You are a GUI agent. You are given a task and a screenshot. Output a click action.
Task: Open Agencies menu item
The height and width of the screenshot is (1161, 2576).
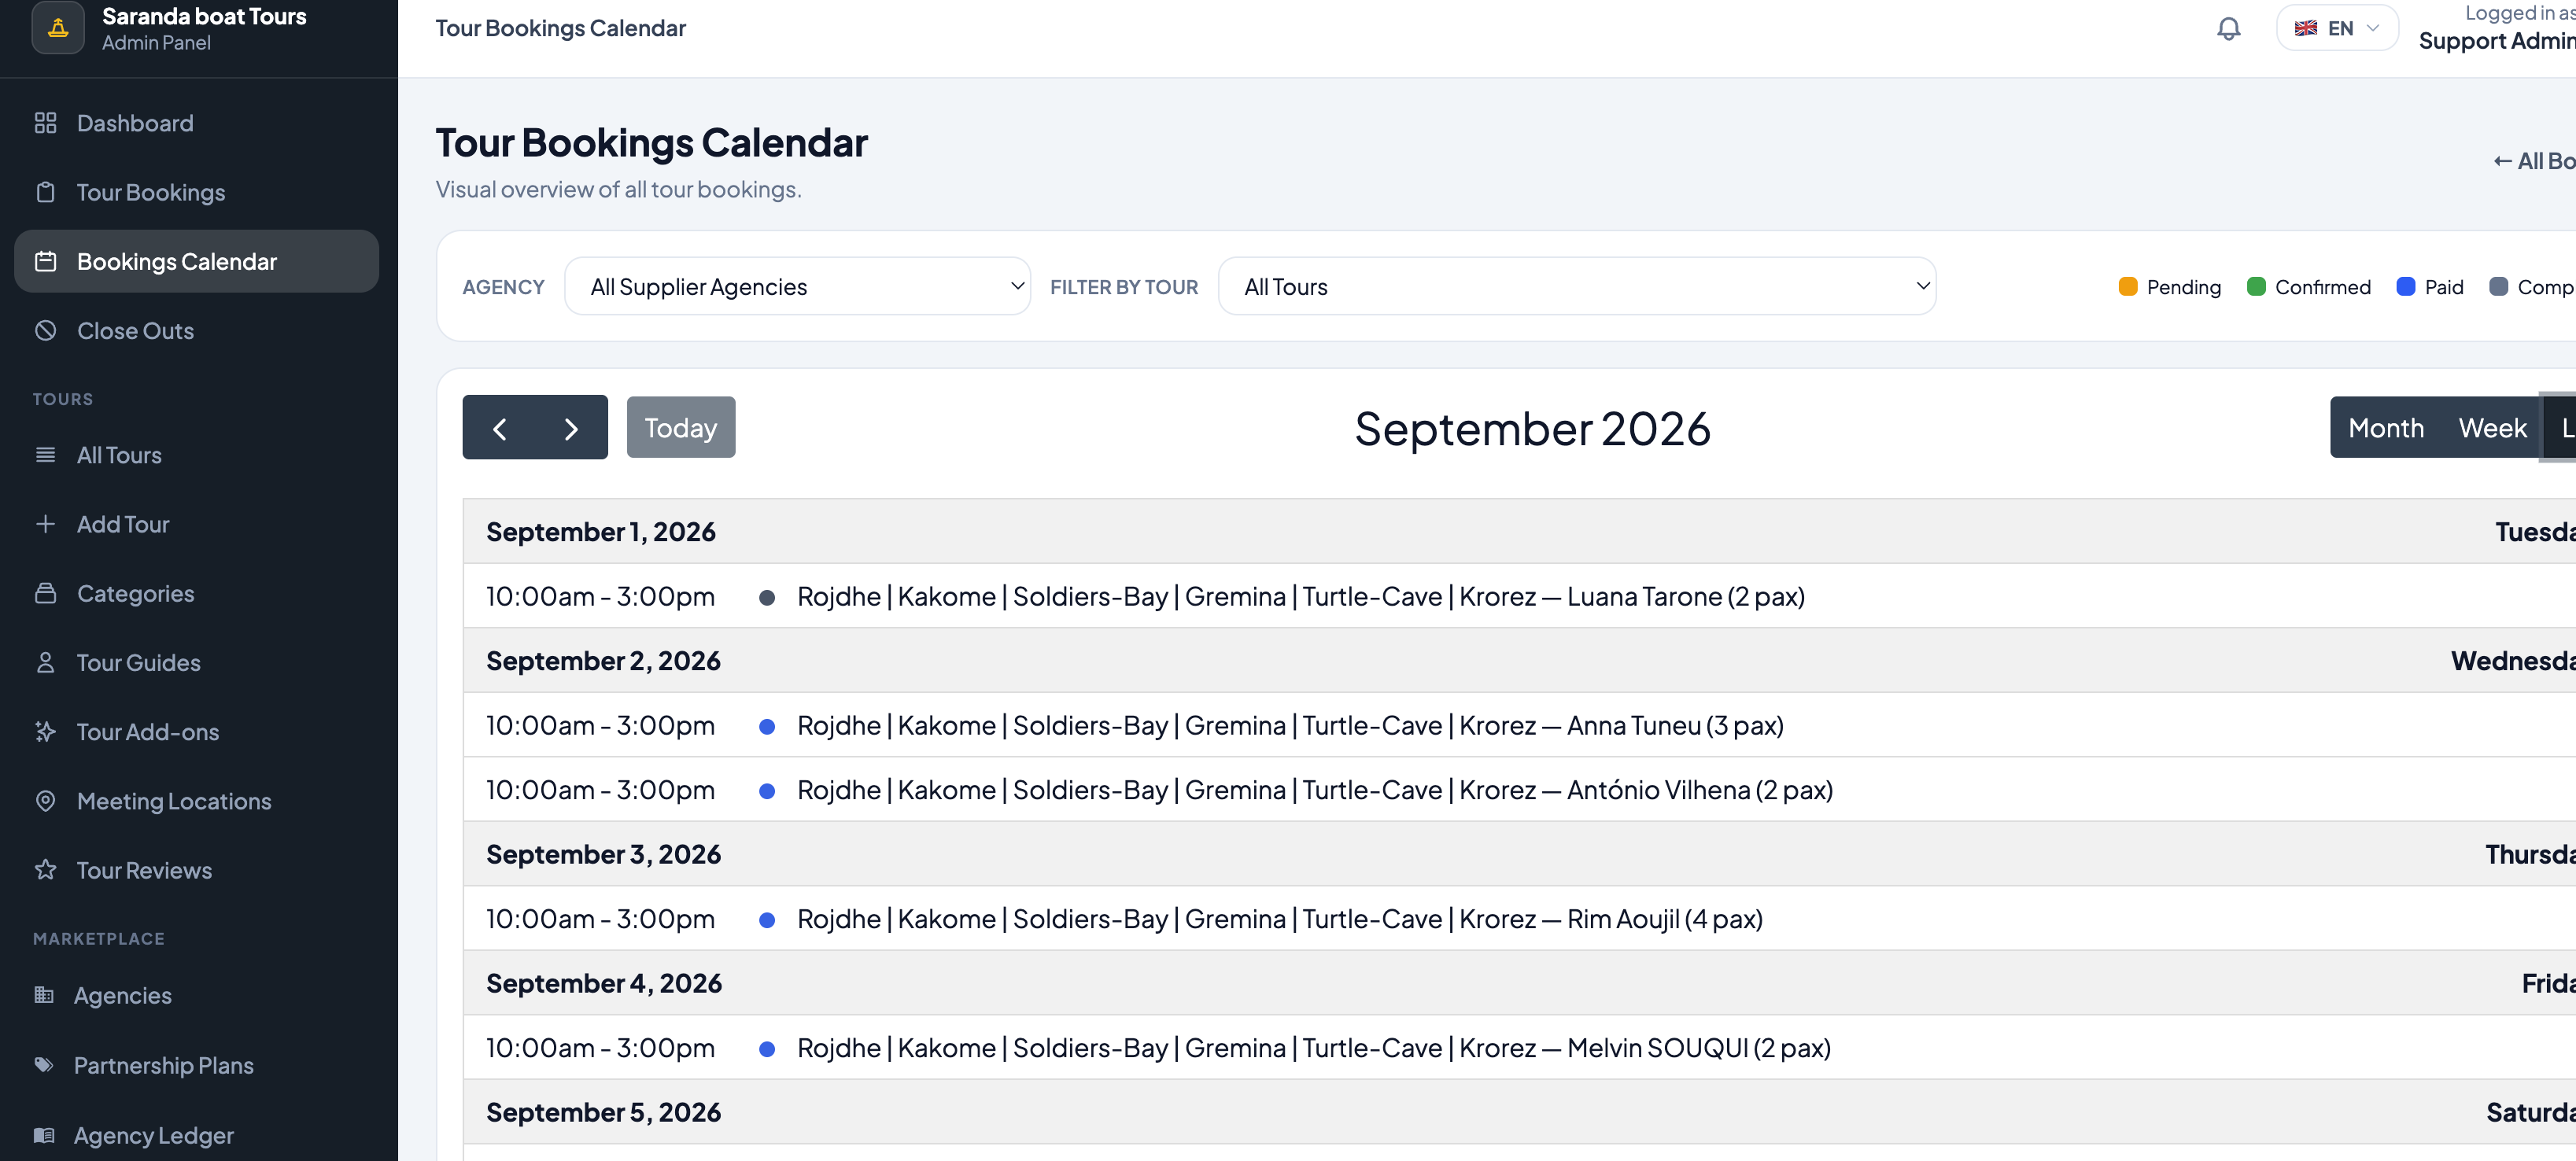click(x=196, y=995)
